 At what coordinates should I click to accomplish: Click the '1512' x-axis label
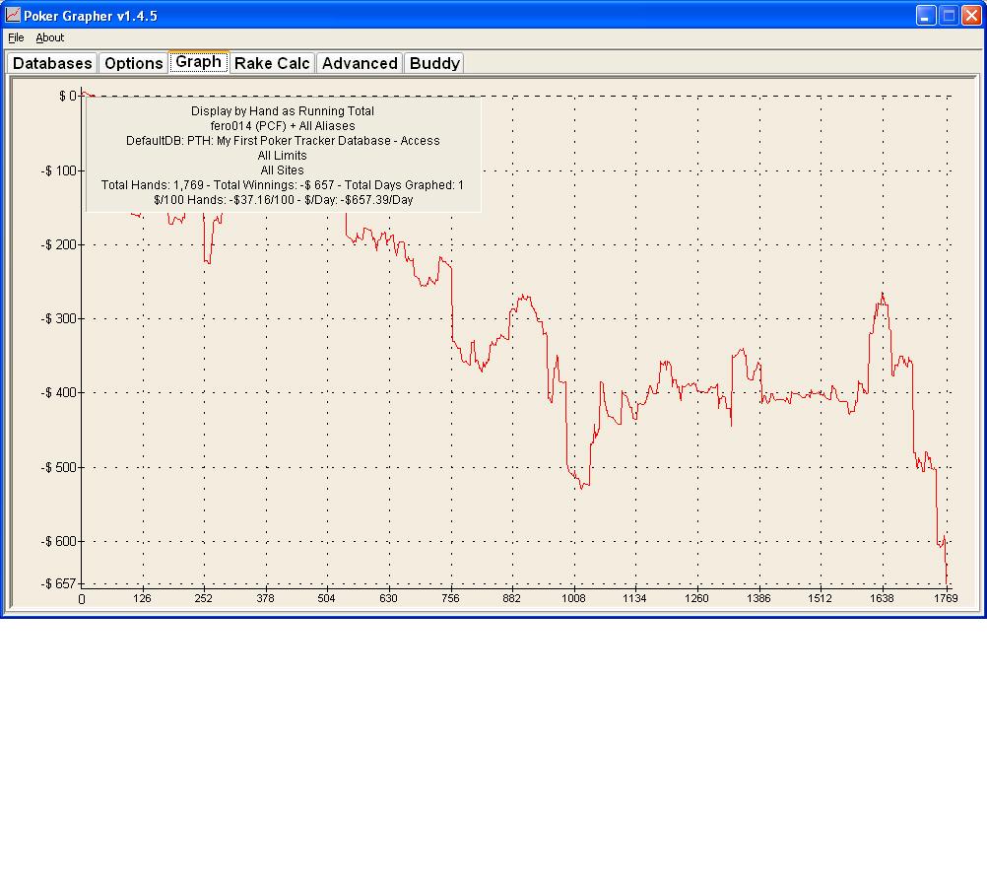tap(820, 598)
